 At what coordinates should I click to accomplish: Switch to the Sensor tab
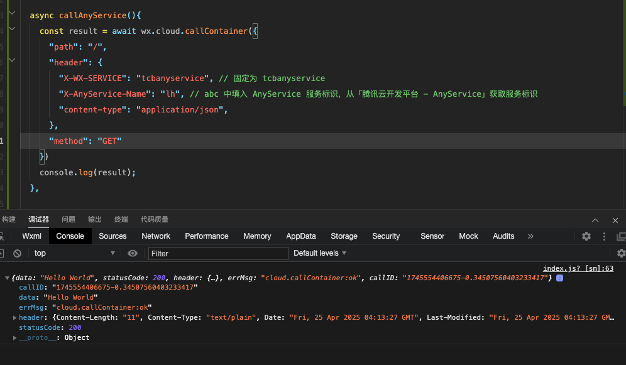pyautogui.click(x=432, y=236)
